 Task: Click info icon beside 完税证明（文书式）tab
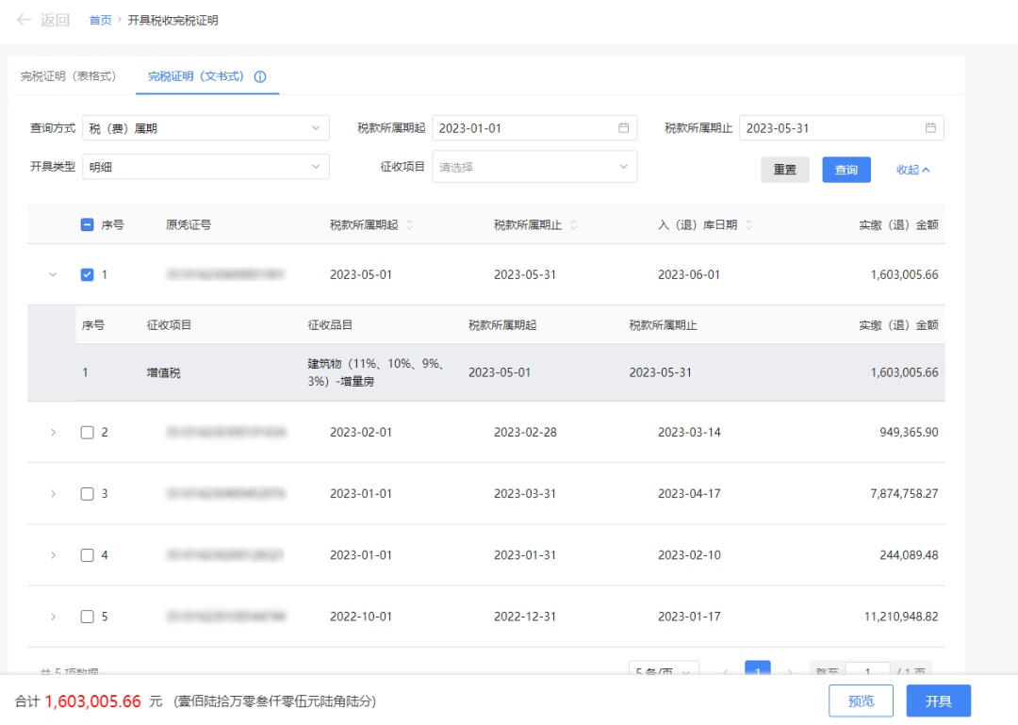(x=261, y=76)
